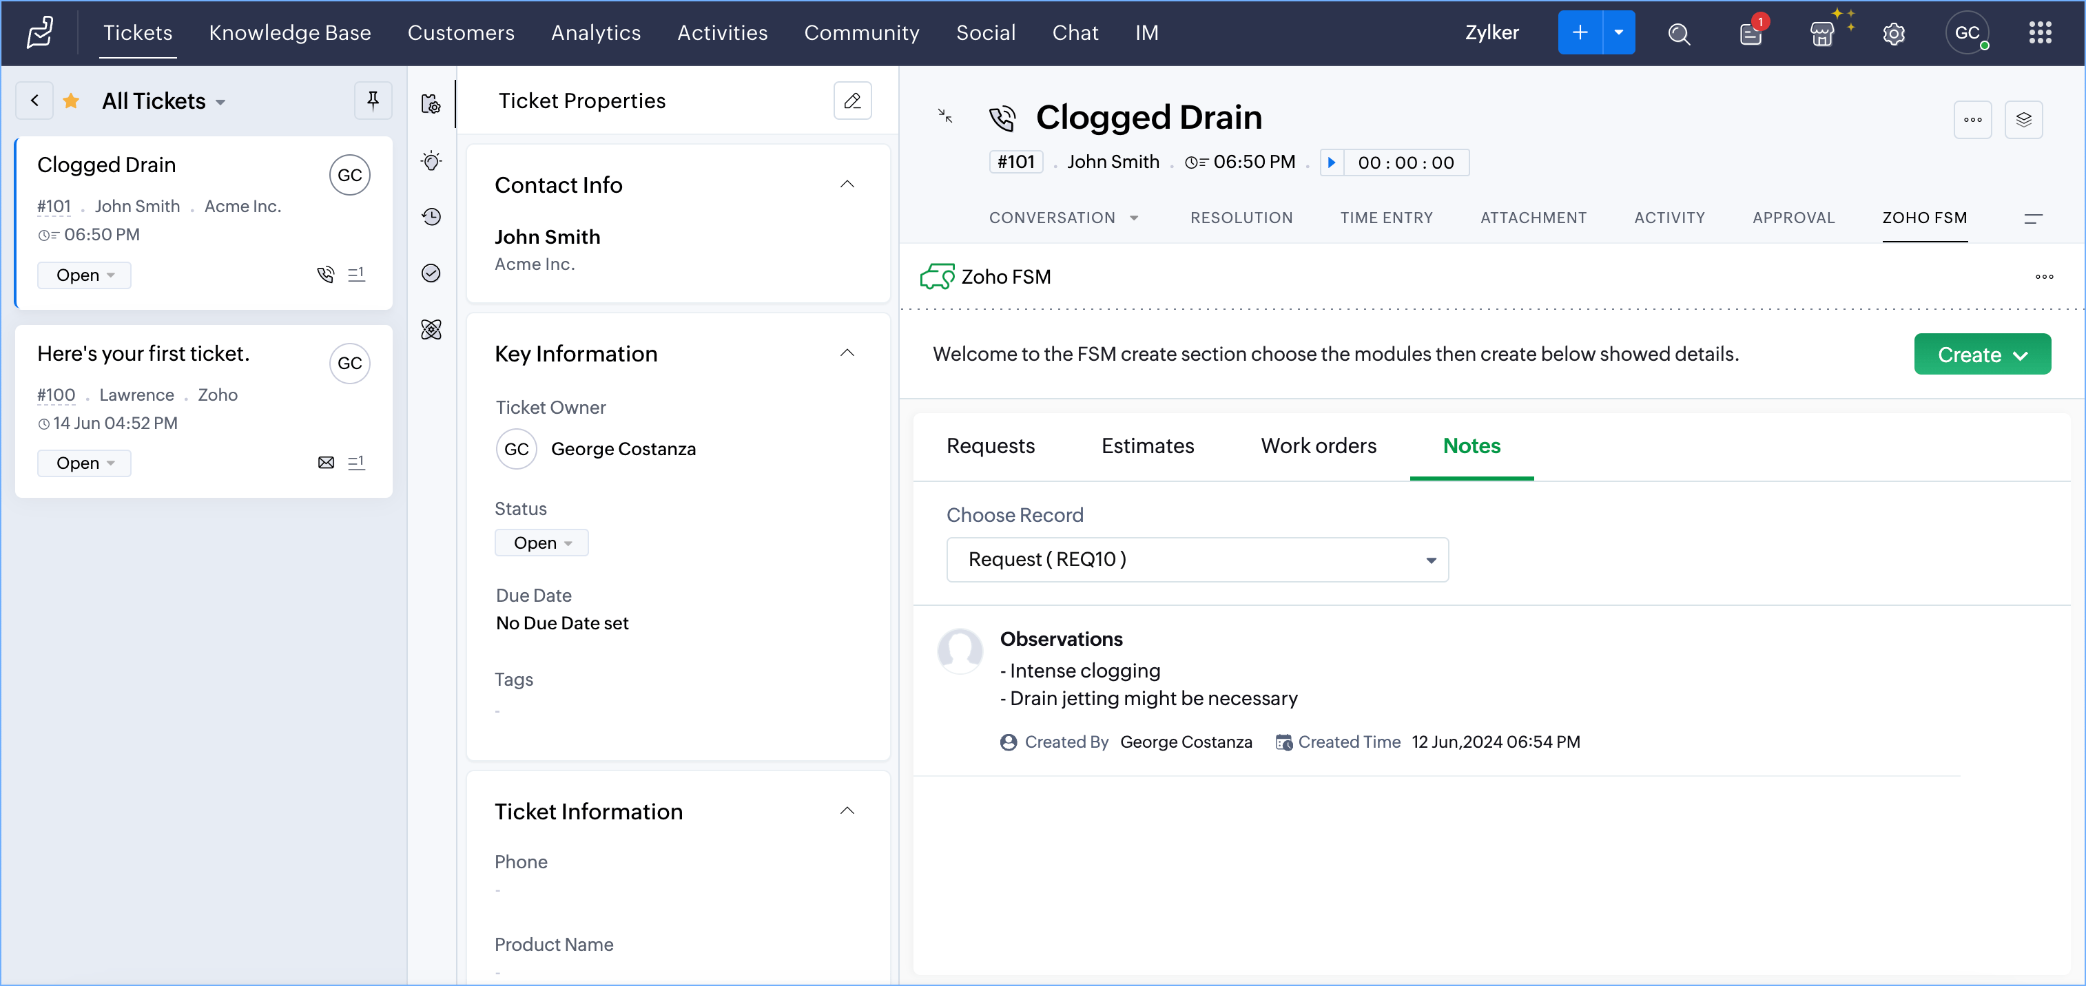Open the Status dropdown under Key Information

pos(541,543)
